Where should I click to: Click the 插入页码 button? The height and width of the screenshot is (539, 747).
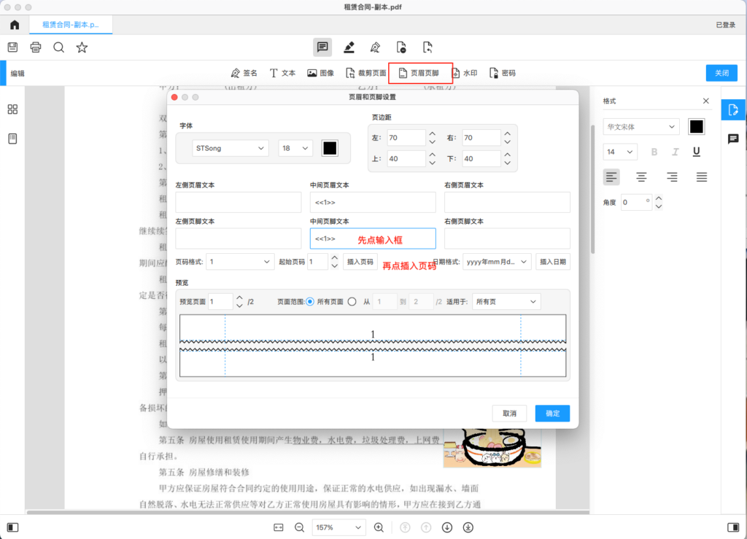(x=360, y=262)
